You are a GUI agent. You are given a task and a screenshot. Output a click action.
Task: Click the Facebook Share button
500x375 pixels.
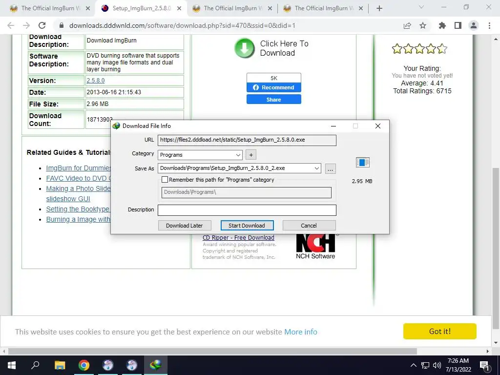tap(273, 100)
